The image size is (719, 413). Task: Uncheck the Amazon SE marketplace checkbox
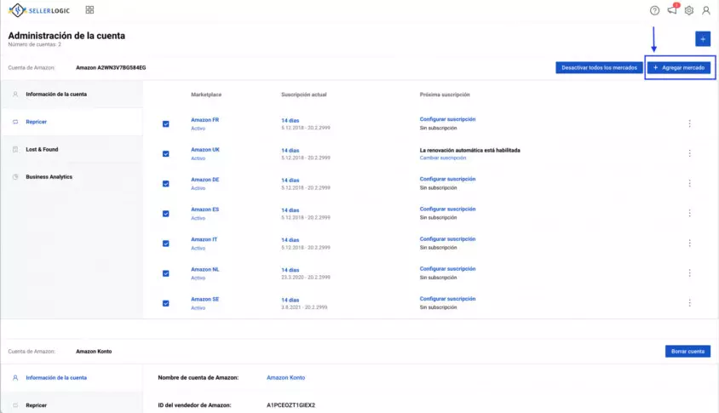click(165, 303)
